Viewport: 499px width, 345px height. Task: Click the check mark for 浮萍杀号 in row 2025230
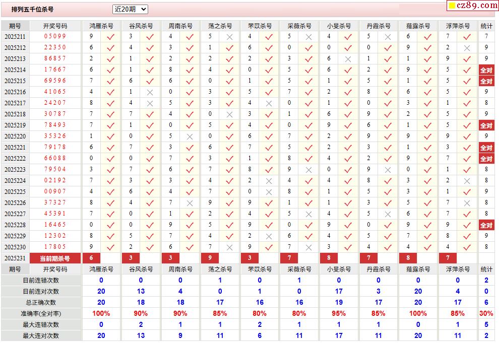(x=467, y=248)
